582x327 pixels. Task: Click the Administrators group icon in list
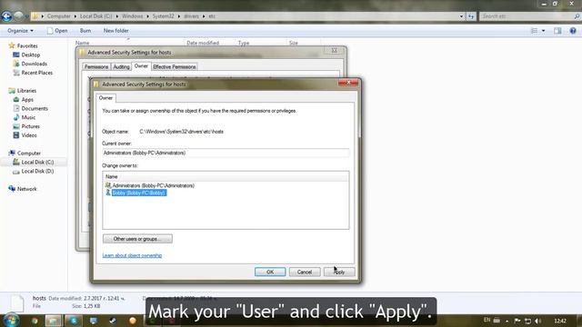point(108,185)
